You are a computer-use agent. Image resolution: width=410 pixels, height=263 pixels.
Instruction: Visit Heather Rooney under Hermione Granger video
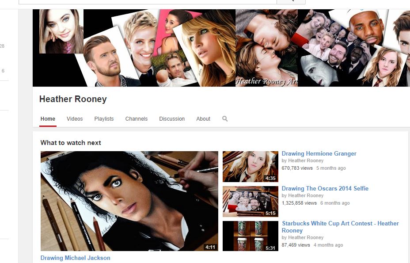306,161
